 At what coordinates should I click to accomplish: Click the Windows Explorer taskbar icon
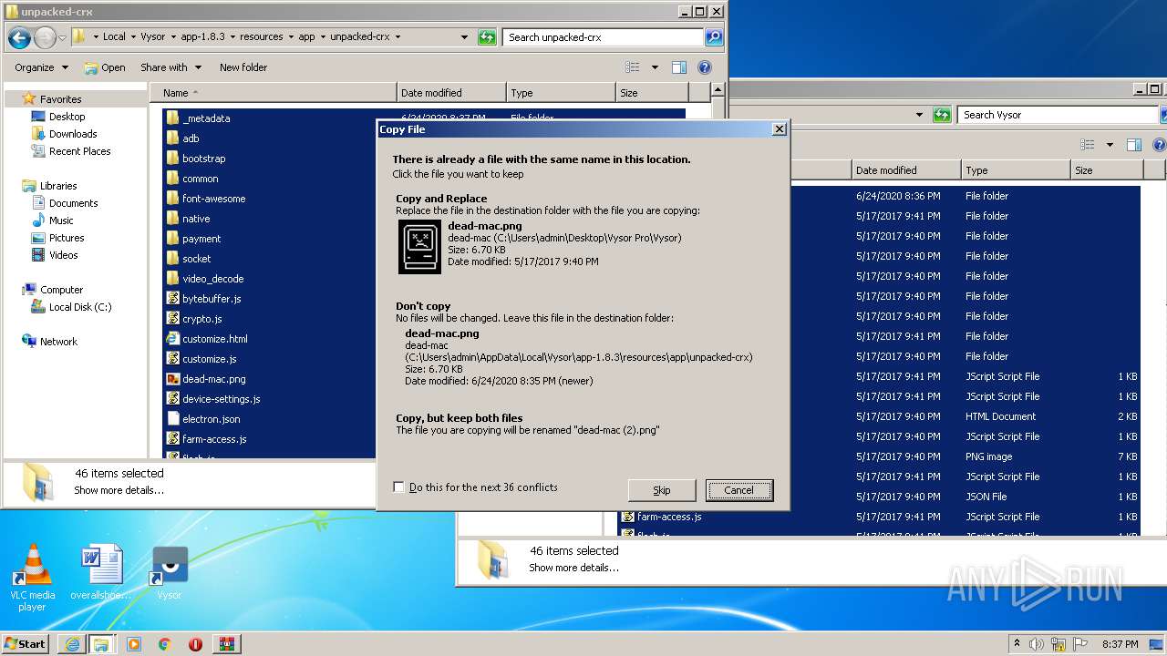(x=101, y=644)
